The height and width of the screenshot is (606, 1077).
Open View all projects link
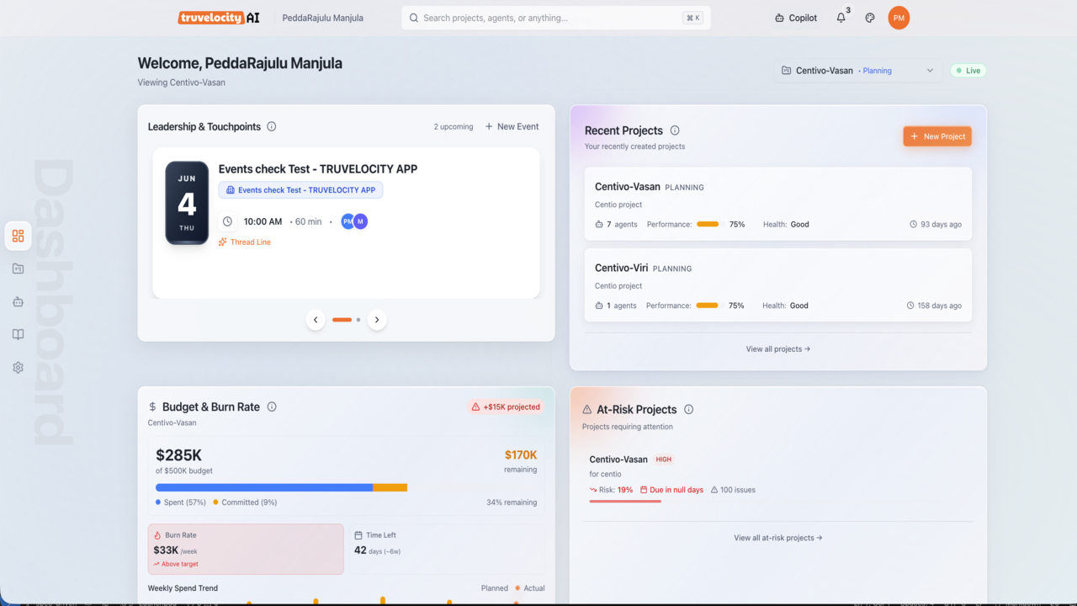click(x=778, y=348)
